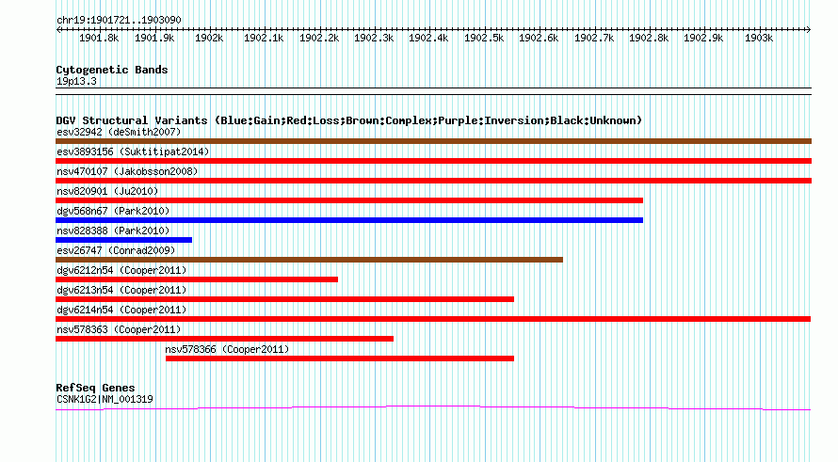Click the 19p13.3 cytogenetic band bar
This screenshot has height=462, width=838.
click(433, 91)
